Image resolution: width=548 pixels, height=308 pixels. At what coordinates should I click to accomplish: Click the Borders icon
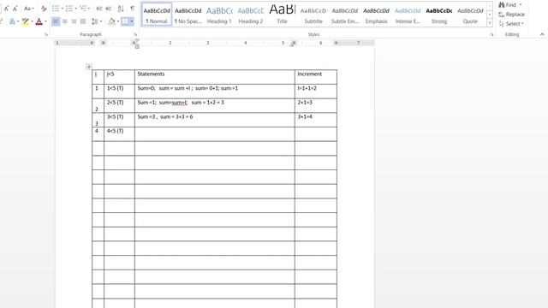click(x=125, y=21)
